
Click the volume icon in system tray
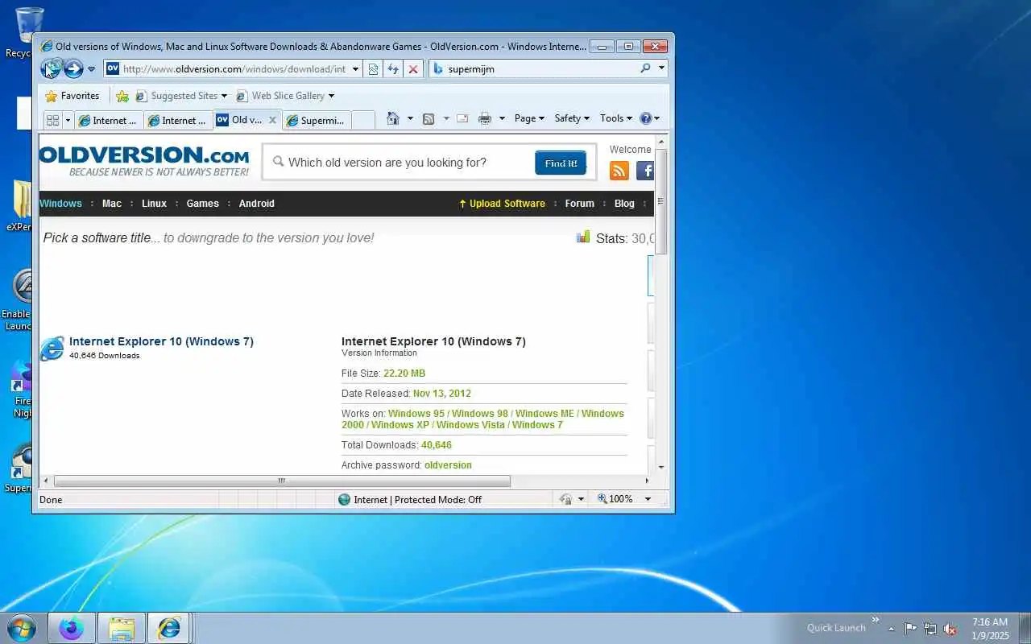pyautogui.click(x=950, y=629)
